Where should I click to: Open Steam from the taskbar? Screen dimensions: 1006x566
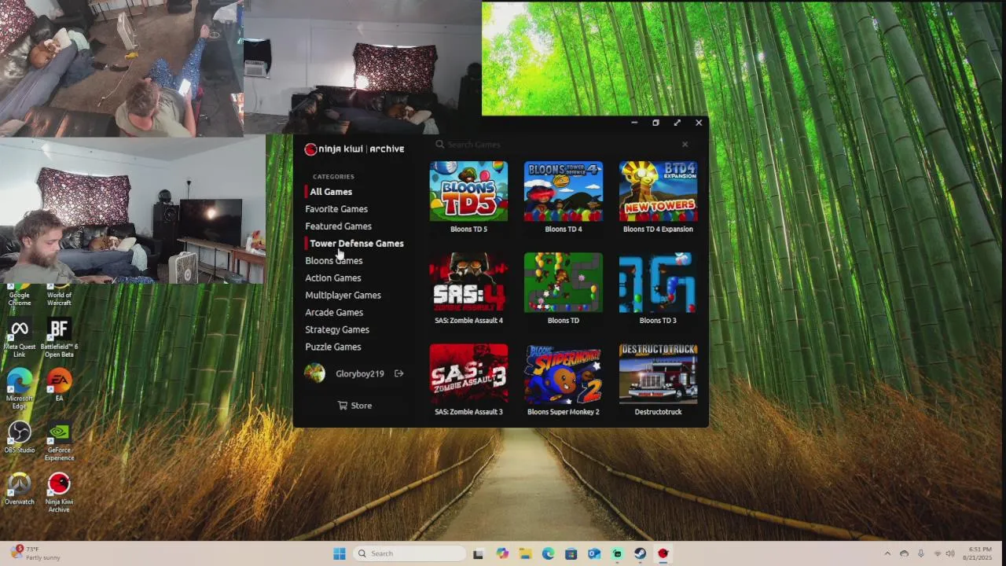click(x=640, y=553)
